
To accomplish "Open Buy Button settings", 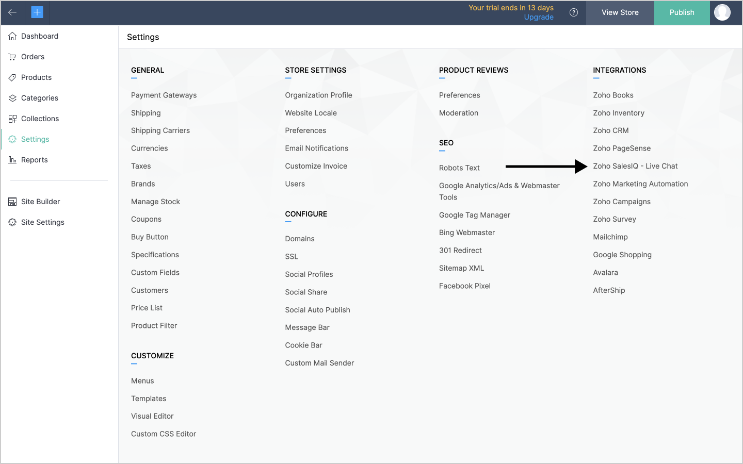I will click(x=150, y=237).
